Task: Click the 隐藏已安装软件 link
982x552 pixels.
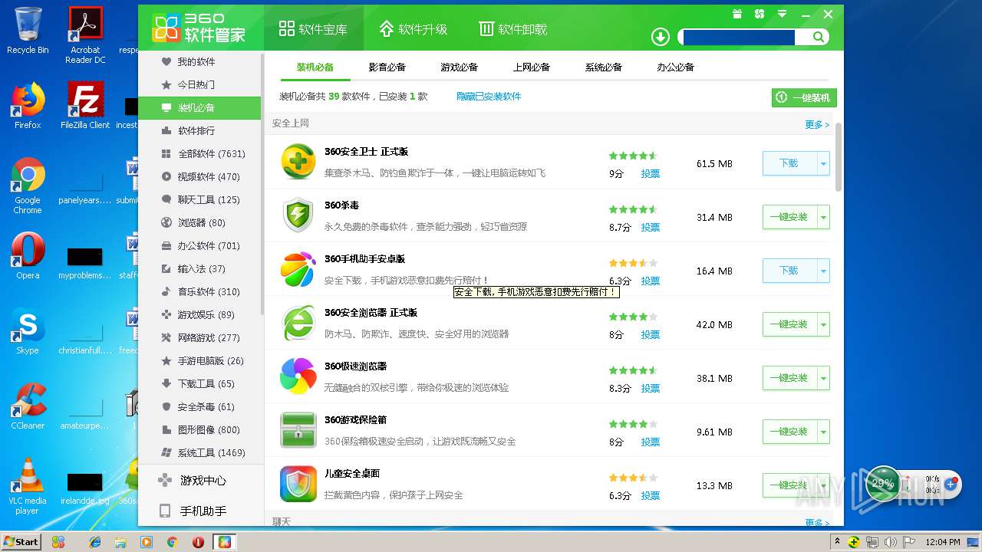Action: [489, 97]
